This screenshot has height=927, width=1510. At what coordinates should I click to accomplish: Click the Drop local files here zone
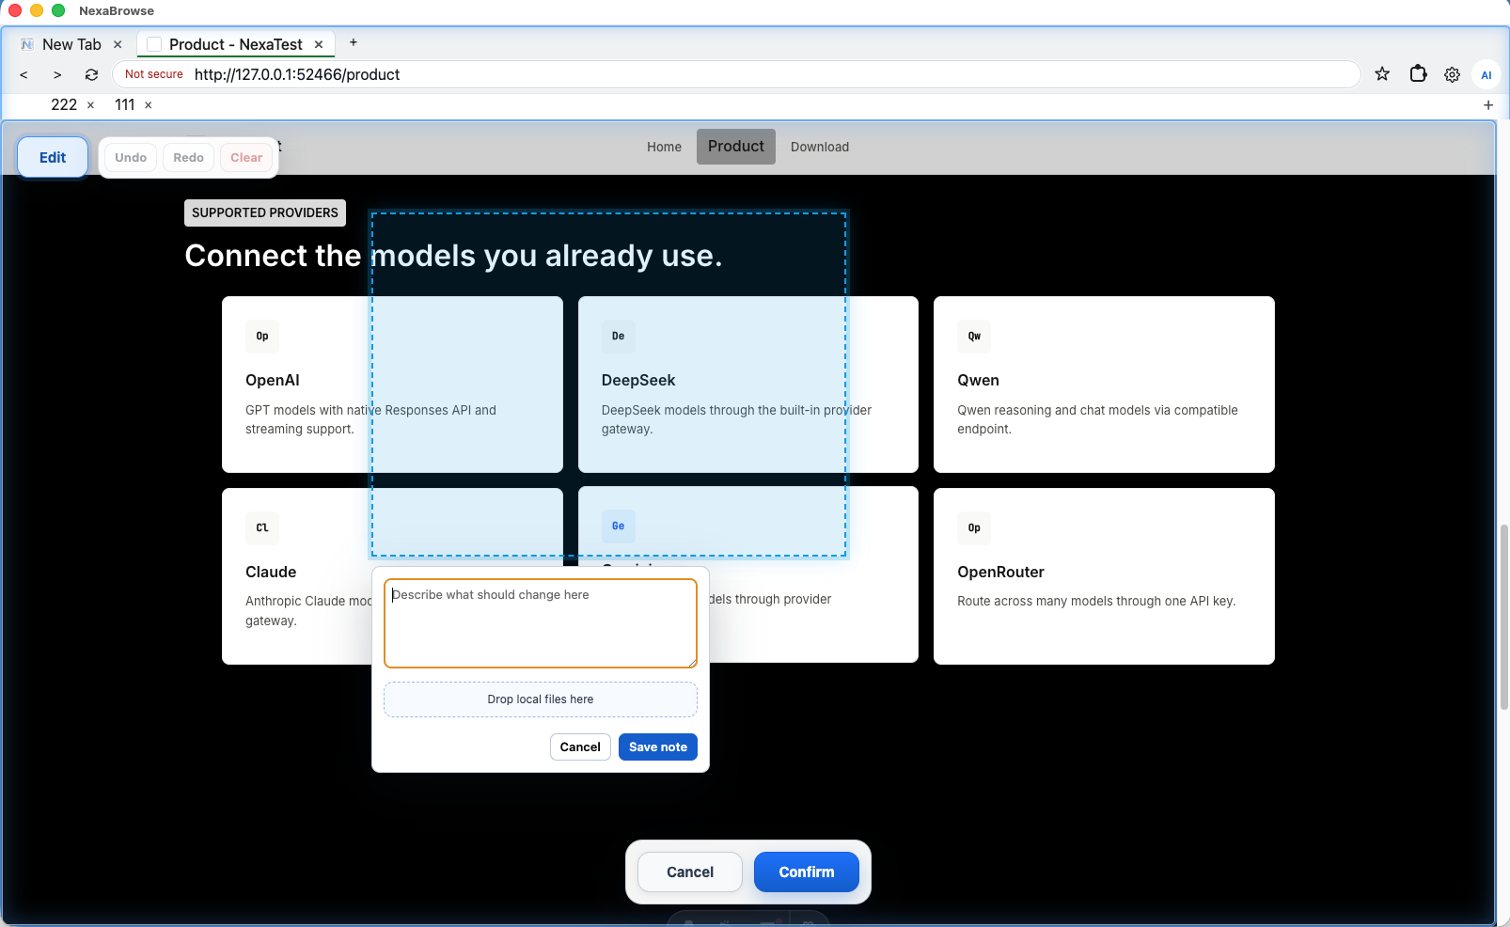[541, 699]
